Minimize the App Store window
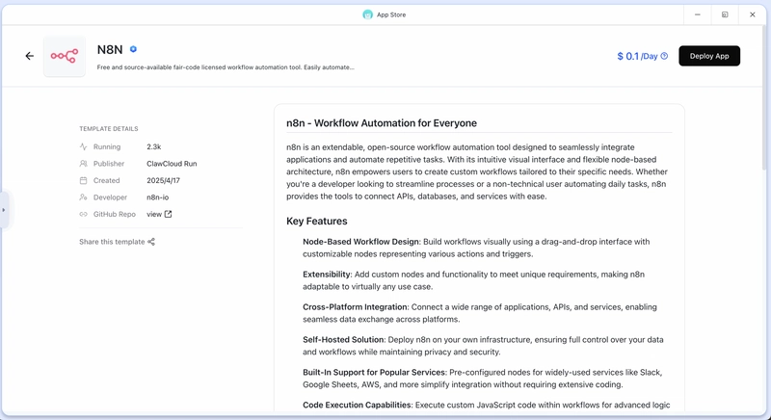The height and width of the screenshot is (420, 771). pyautogui.click(x=697, y=14)
